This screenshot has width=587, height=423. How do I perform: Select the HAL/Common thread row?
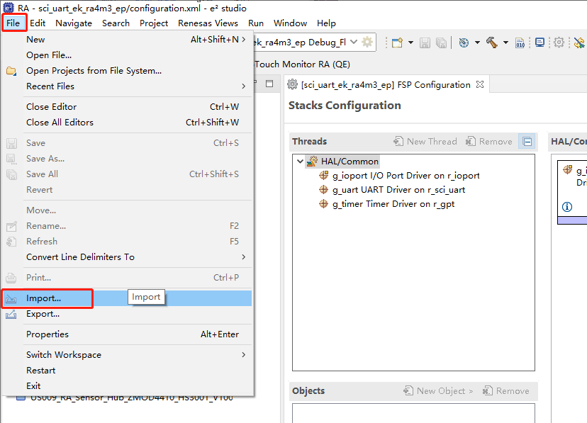tap(342, 162)
